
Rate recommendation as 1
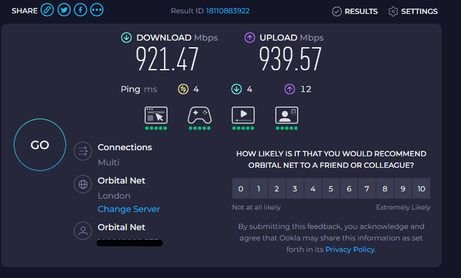pos(259,188)
